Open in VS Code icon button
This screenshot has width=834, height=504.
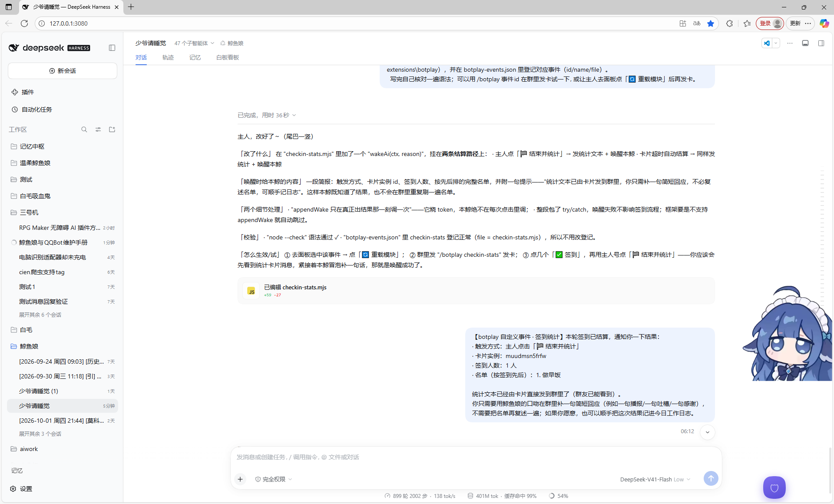click(767, 43)
